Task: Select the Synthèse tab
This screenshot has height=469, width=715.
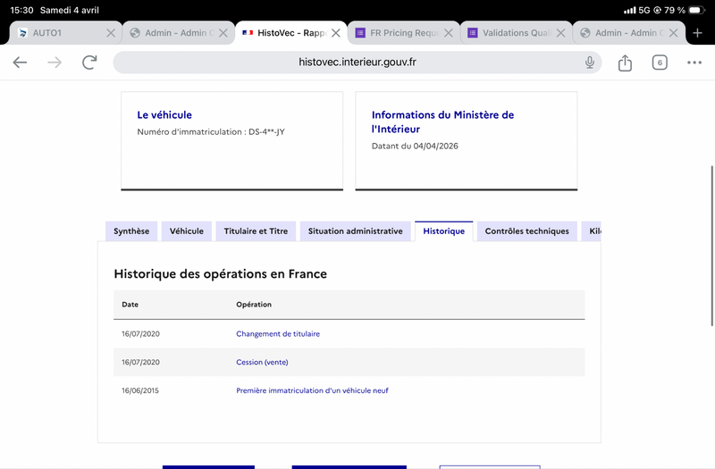Action: pos(131,231)
